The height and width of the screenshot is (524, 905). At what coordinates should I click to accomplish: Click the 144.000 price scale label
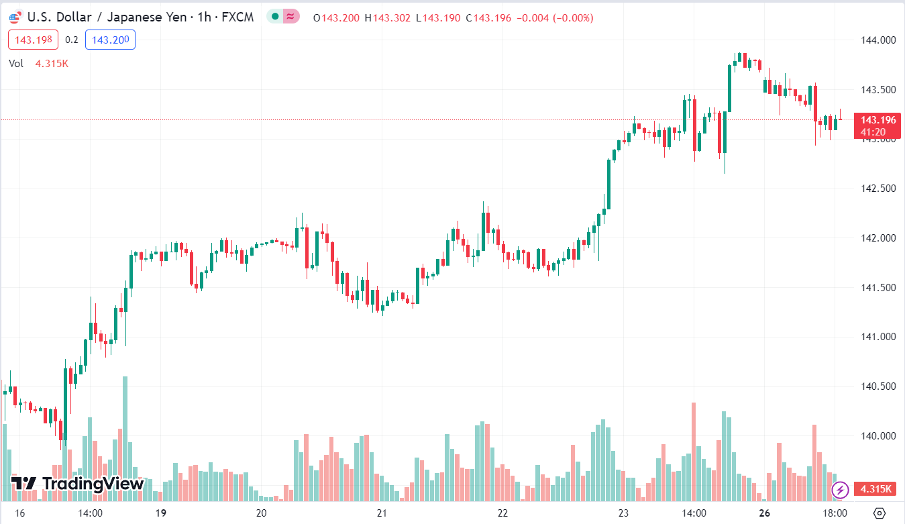[x=878, y=40]
